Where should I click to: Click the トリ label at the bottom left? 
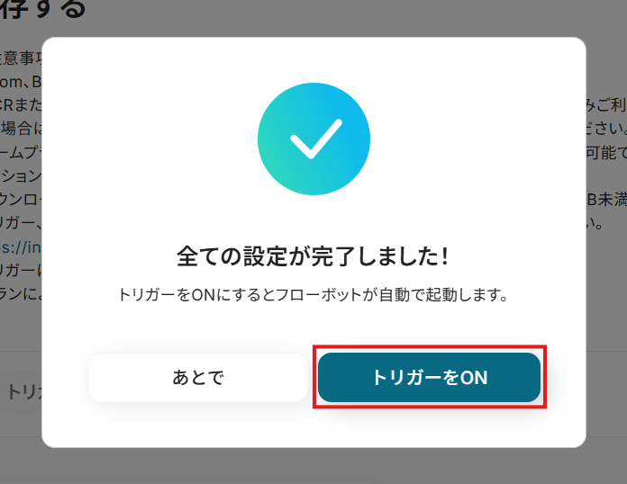tap(25, 392)
